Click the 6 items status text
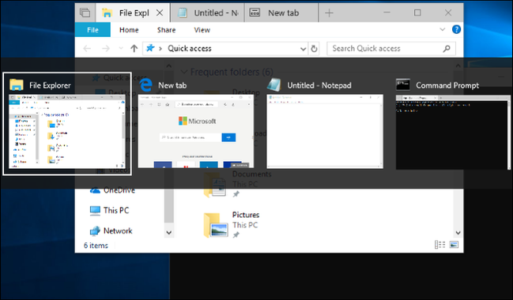The width and height of the screenshot is (513, 300). [x=96, y=246]
